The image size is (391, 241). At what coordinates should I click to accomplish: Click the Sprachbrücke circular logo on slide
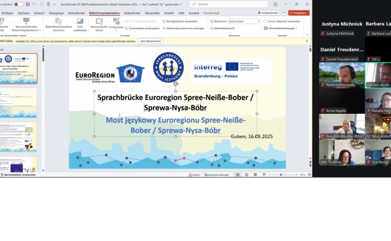tap(168, 68)
